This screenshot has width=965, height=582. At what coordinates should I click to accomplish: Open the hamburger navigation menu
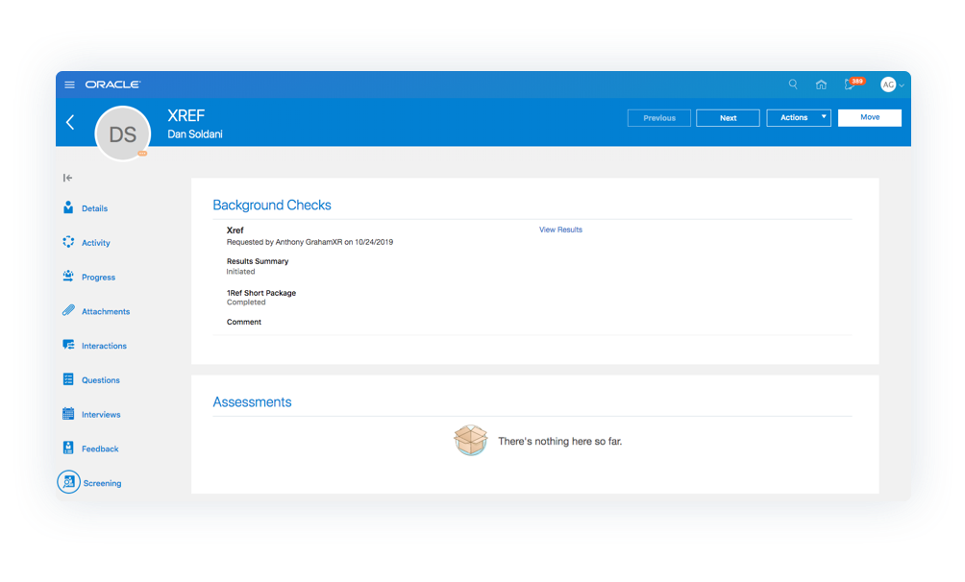pyautogui.click(x=69, y=85)
